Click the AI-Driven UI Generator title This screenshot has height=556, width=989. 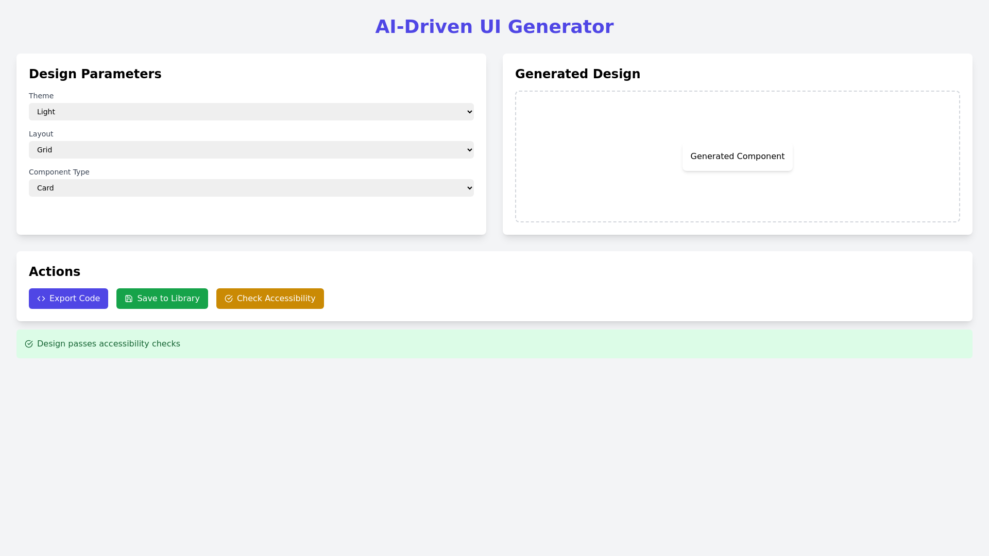494,26
